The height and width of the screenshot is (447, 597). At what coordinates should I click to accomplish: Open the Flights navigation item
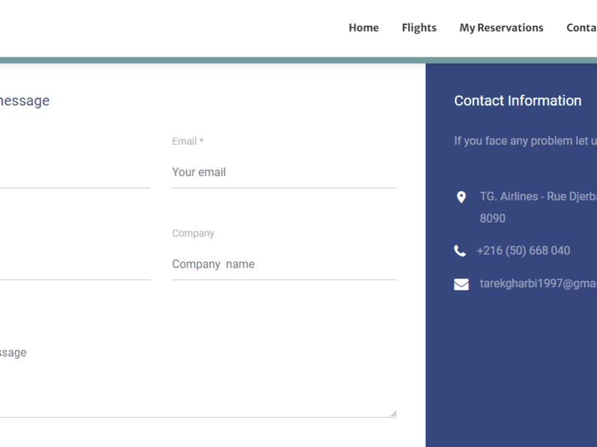419,27
